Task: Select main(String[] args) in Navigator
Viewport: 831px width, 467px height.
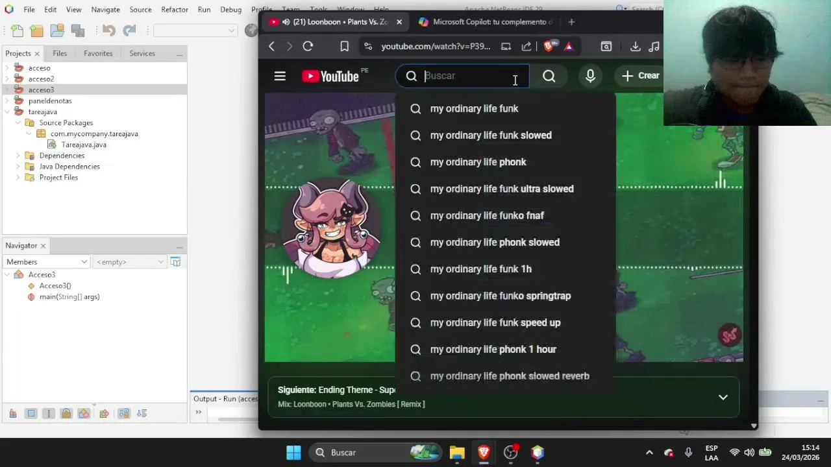Action: point(69,297)
